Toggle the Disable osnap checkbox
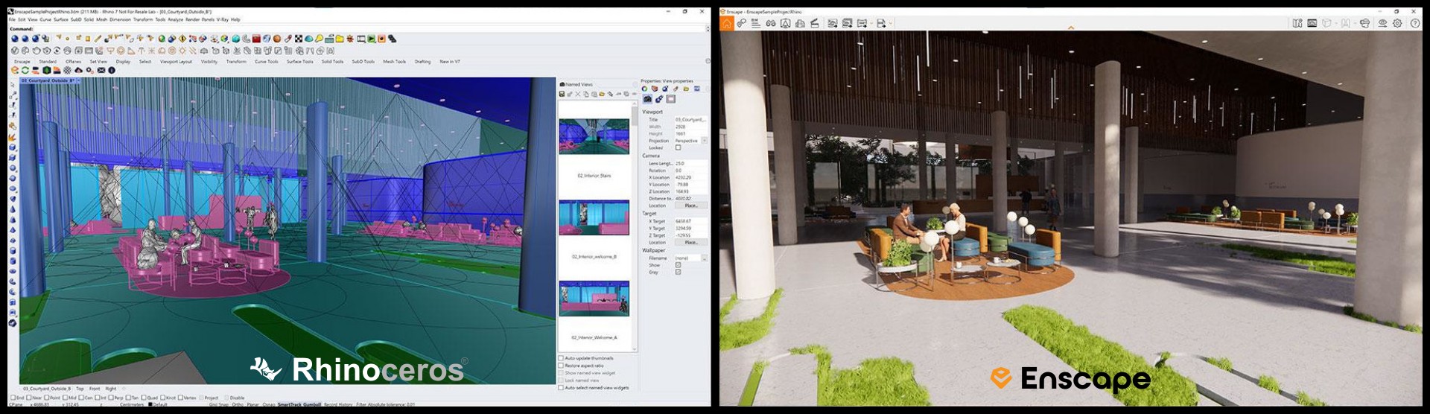Image resolution: width=1430 pixels, height=414 pixels. [226, 398]
